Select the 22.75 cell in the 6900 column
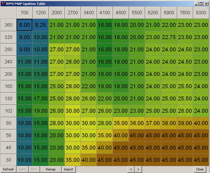Image resolution: width=210 pixels, height=173 pixels. point(169,37)
